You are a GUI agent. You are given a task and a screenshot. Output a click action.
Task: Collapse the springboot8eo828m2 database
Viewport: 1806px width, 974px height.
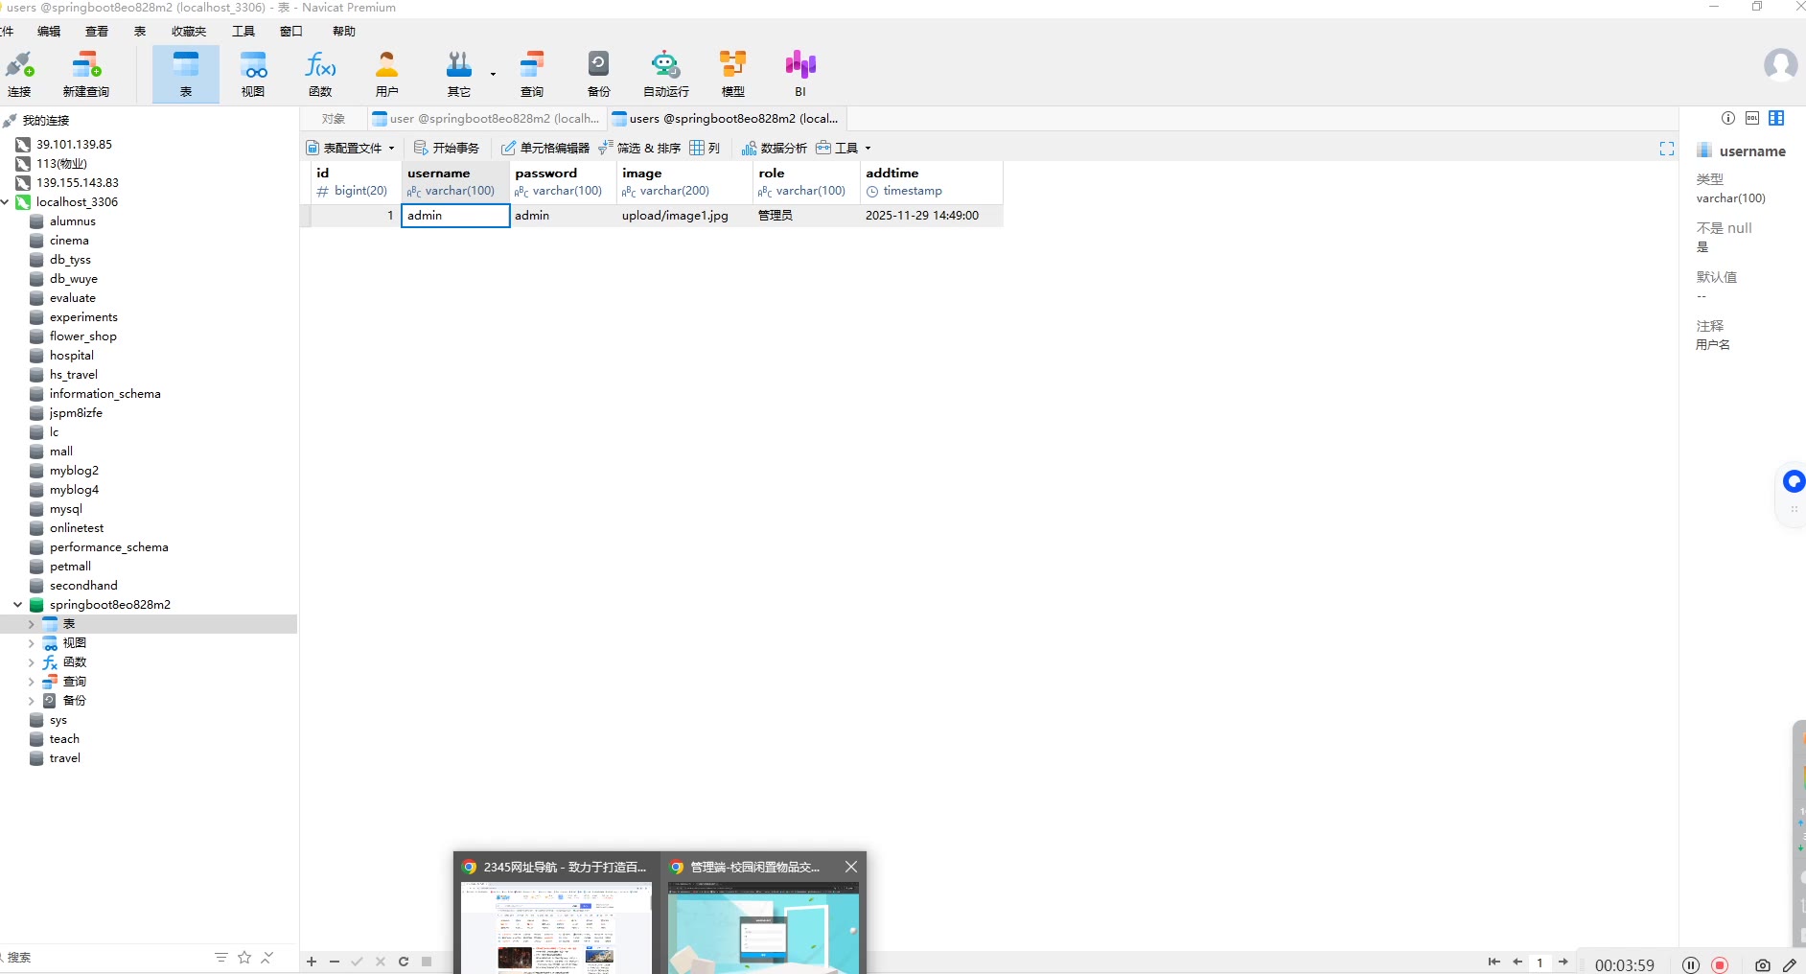click(x=18, y=605)
